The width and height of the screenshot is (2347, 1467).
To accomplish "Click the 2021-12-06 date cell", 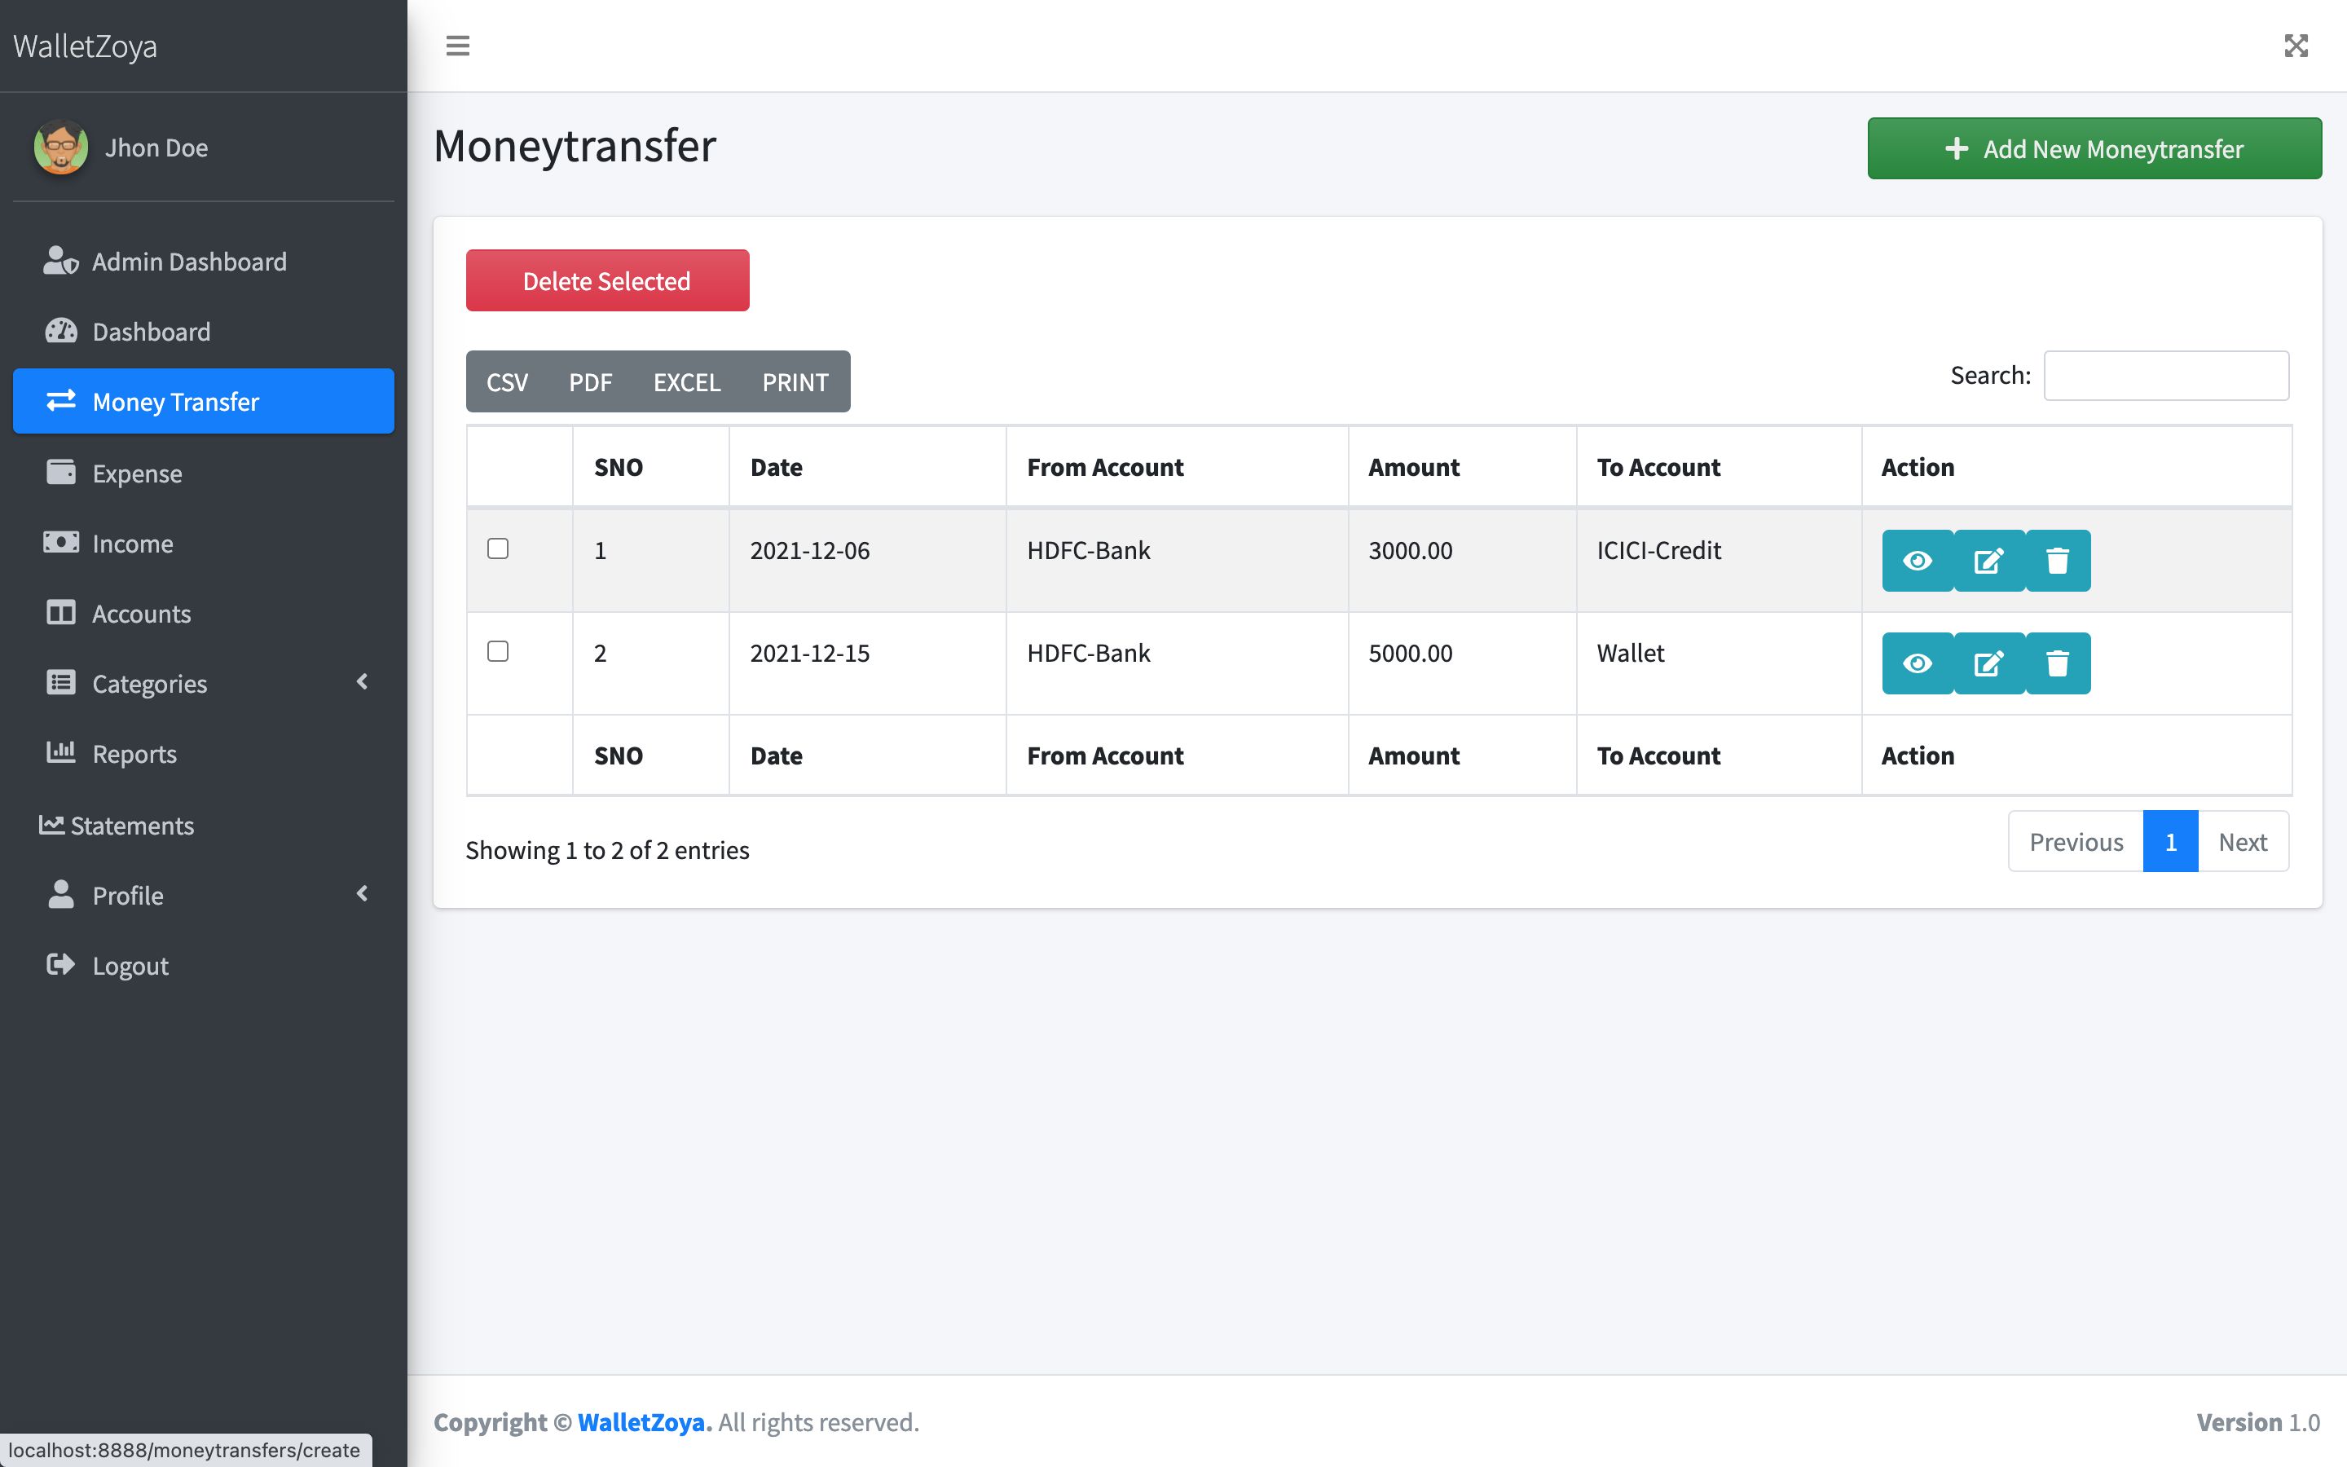I will (x=867, y=560).
